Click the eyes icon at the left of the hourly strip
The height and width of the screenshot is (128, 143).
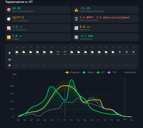[9, 60]
